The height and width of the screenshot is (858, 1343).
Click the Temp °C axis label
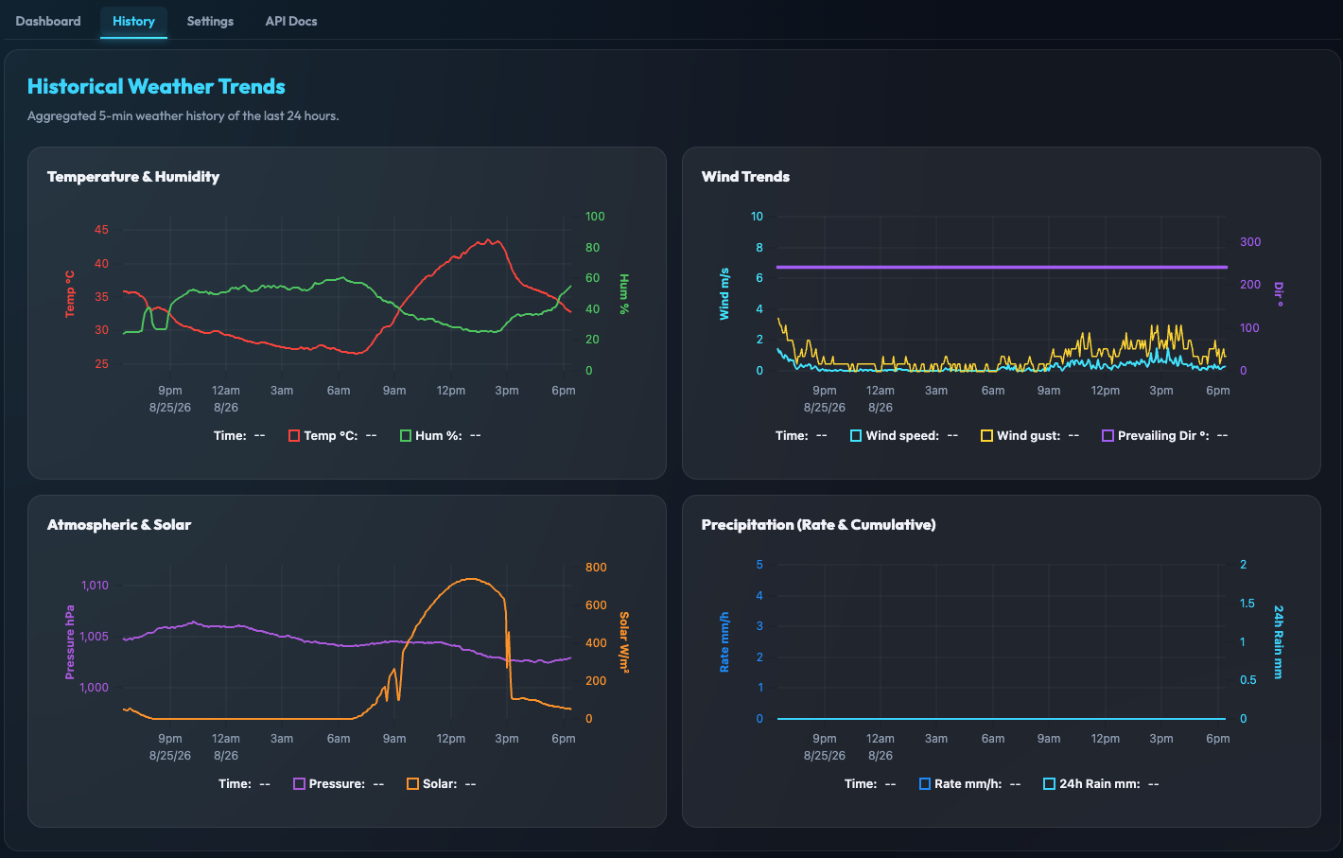pyautogui.click(x=70, y=294)
